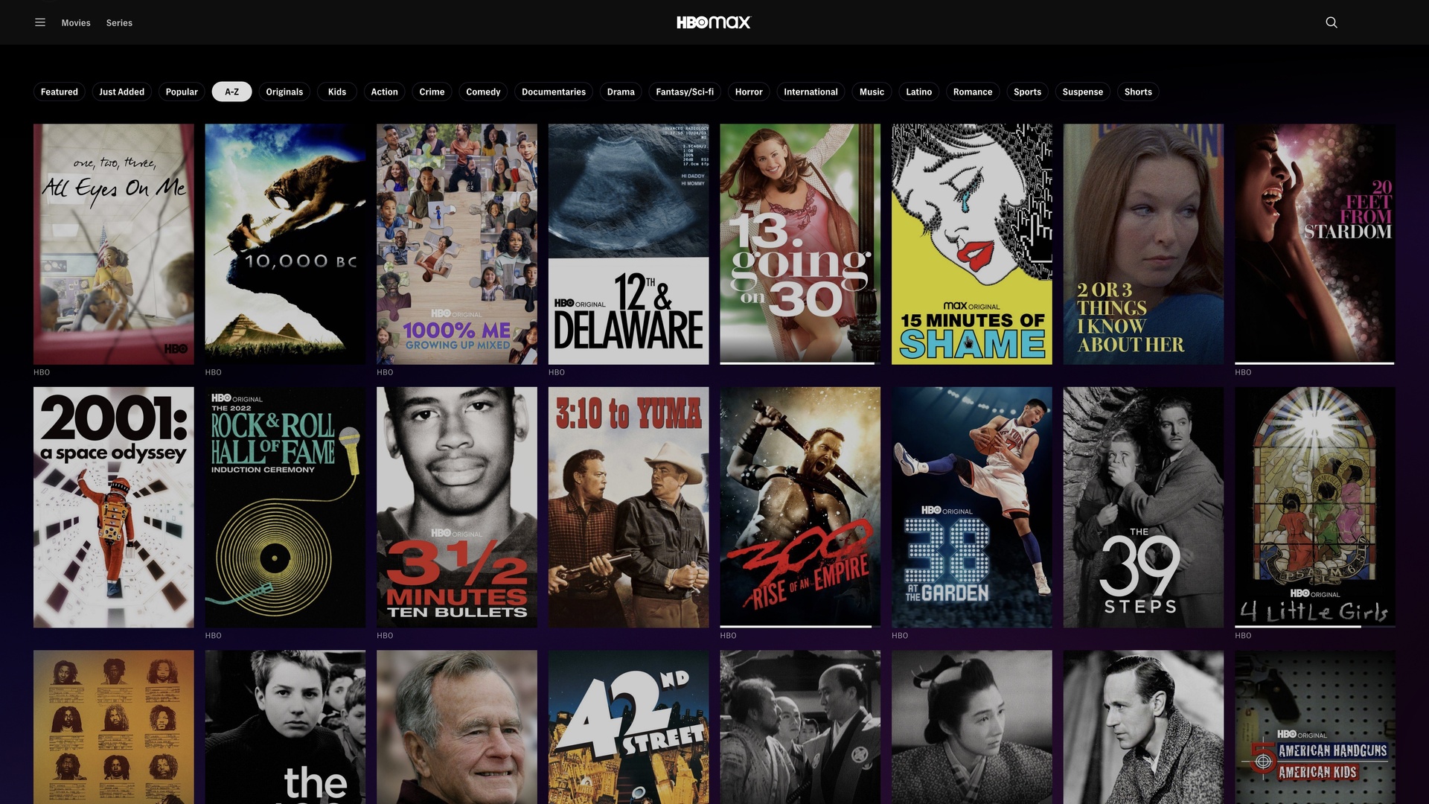The height and width of the screenshot is (804, 1429).
Task: Select the A-Z filter chip
Action: pos(232,92)
